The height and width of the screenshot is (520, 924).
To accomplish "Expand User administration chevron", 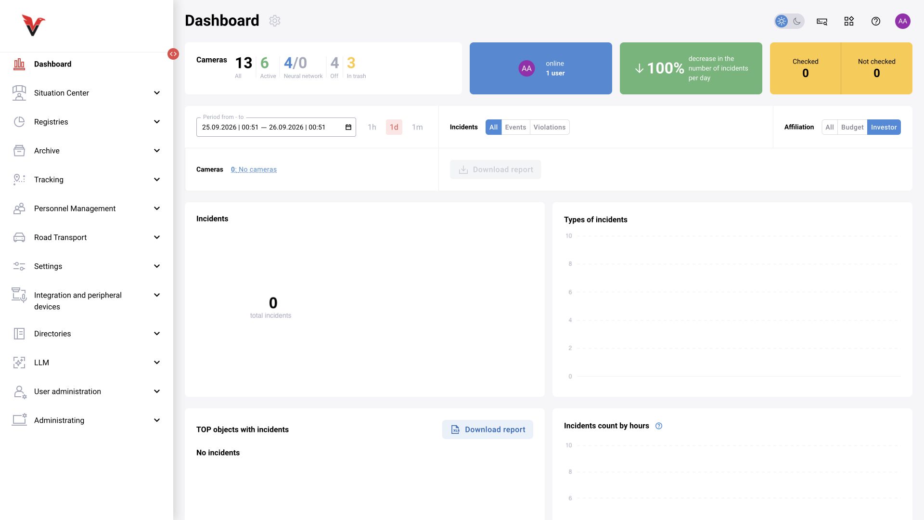I will (157, 391).
